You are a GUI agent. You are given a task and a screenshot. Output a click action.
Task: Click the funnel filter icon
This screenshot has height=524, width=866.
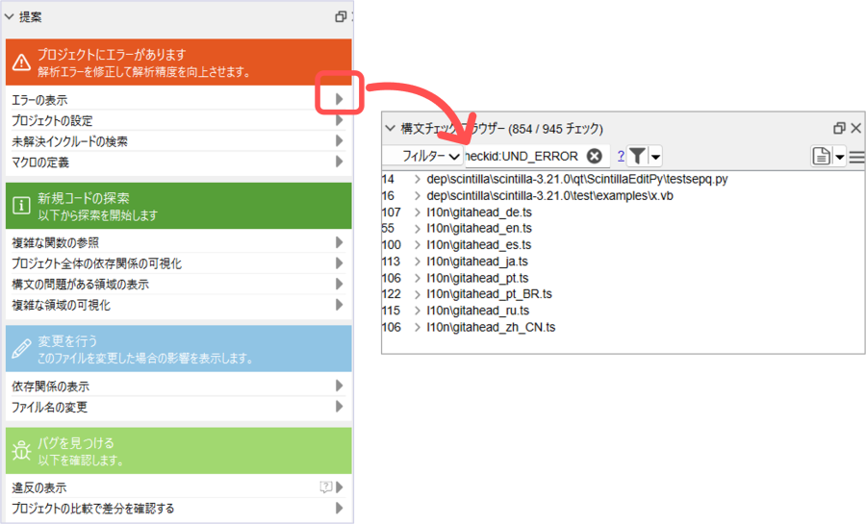(637, 156)
